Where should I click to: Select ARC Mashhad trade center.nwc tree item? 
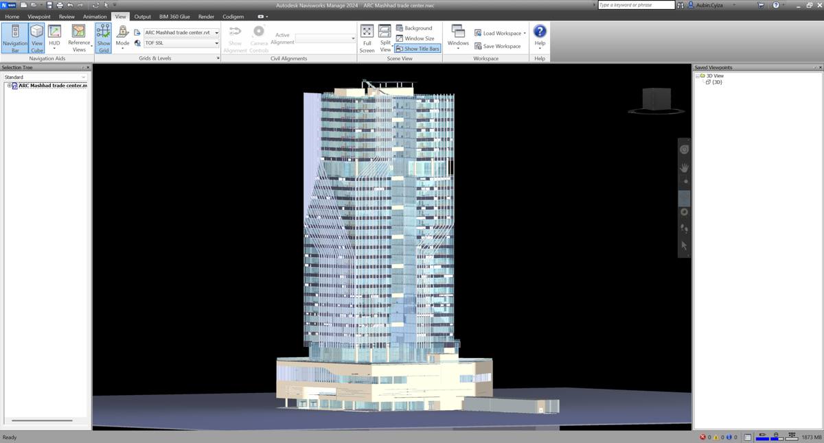[x=53, y=86]
